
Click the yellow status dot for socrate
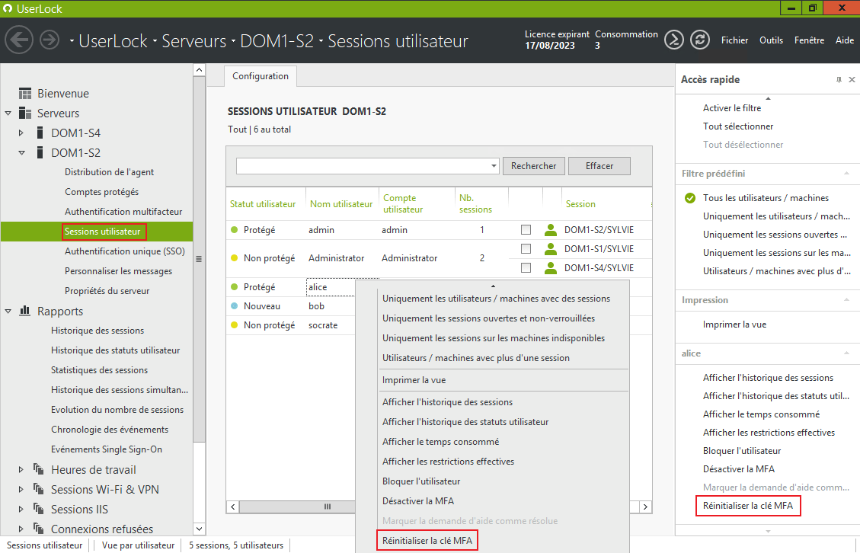pyautogui.click(x=234, y=325)
